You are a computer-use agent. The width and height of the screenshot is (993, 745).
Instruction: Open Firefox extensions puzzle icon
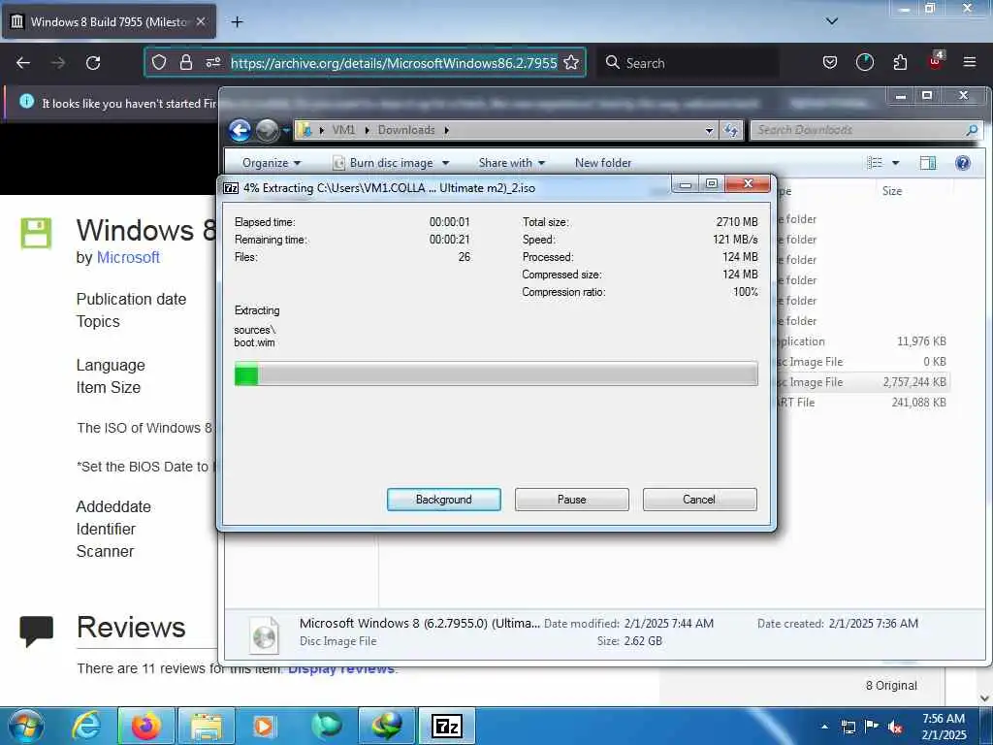900,62
